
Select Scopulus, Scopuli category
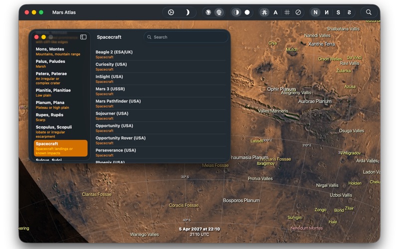coord(60,131)
